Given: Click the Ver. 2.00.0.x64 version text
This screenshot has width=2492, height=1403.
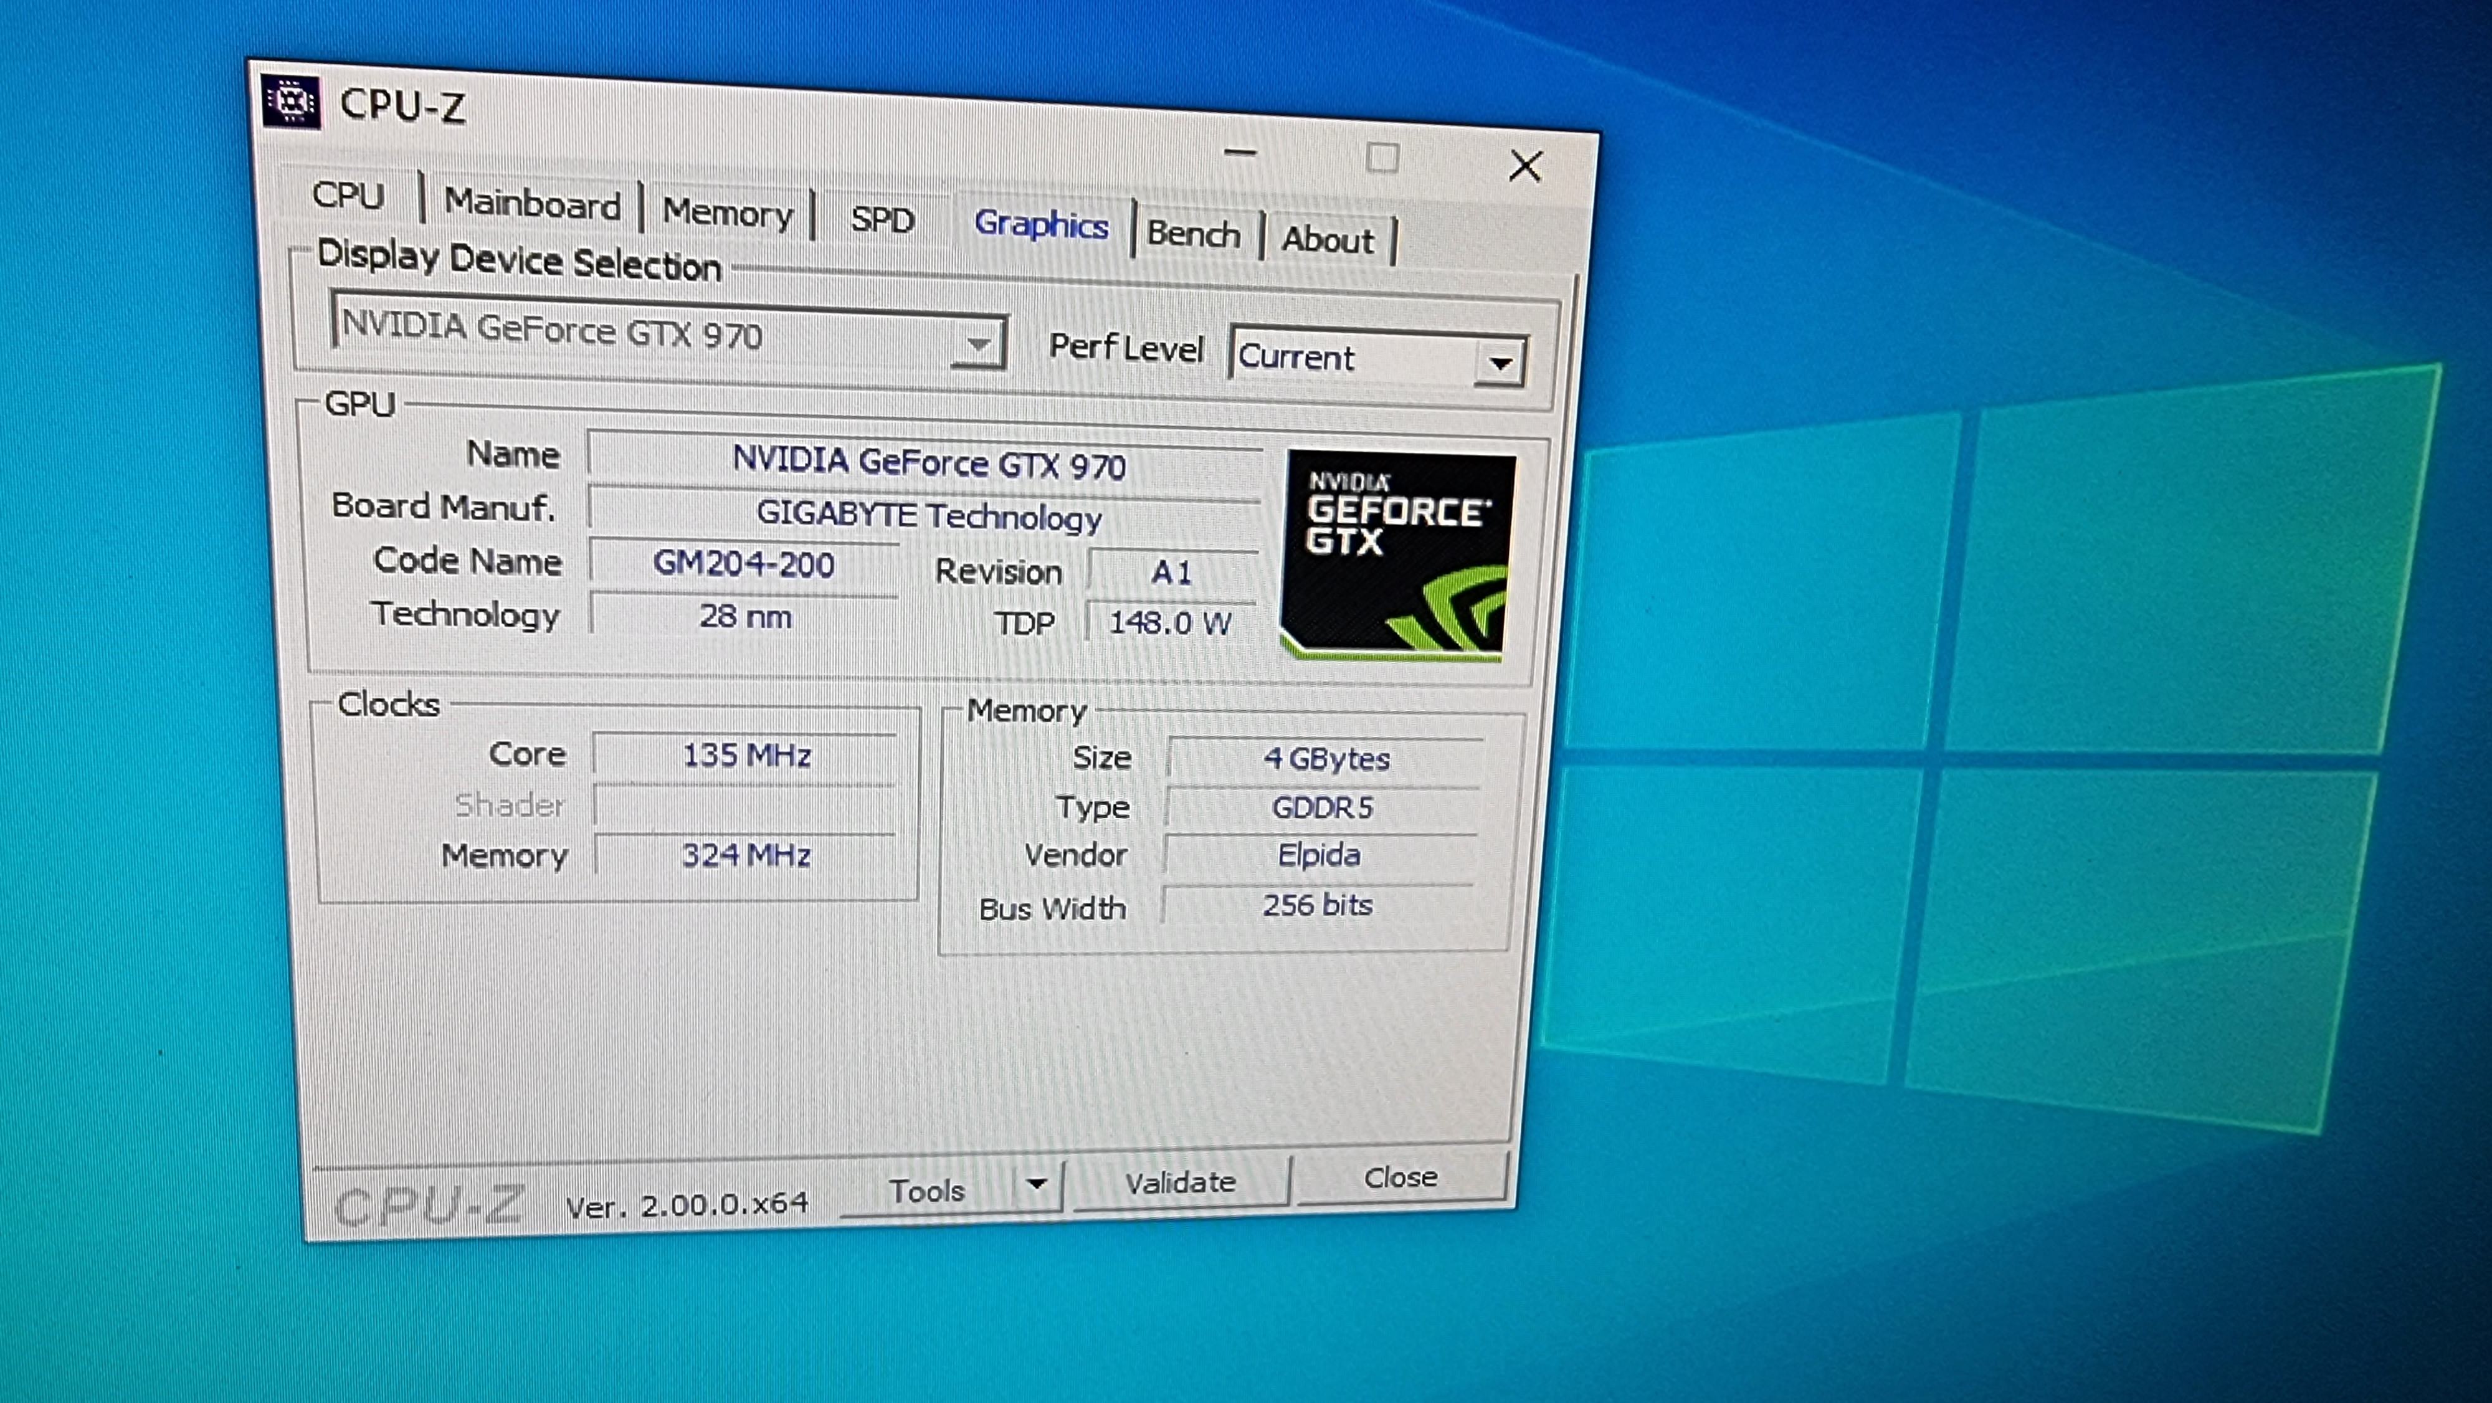Looking at the screenshot, I should pos(687,1205).
